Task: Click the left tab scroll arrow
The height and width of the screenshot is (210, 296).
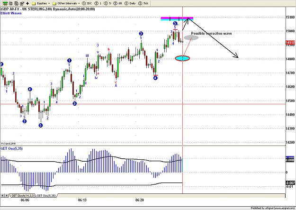Action: (2, 195)
